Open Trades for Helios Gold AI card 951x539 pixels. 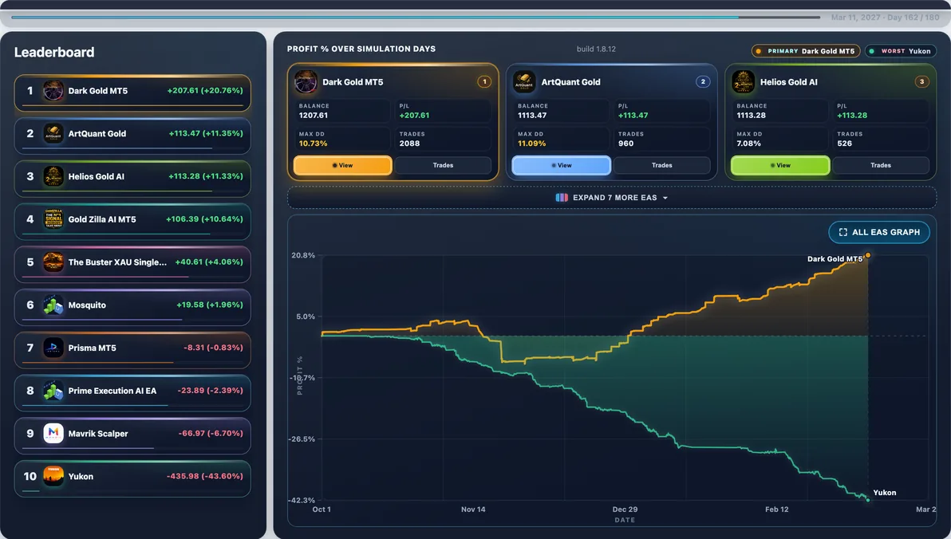click(881, 166)
